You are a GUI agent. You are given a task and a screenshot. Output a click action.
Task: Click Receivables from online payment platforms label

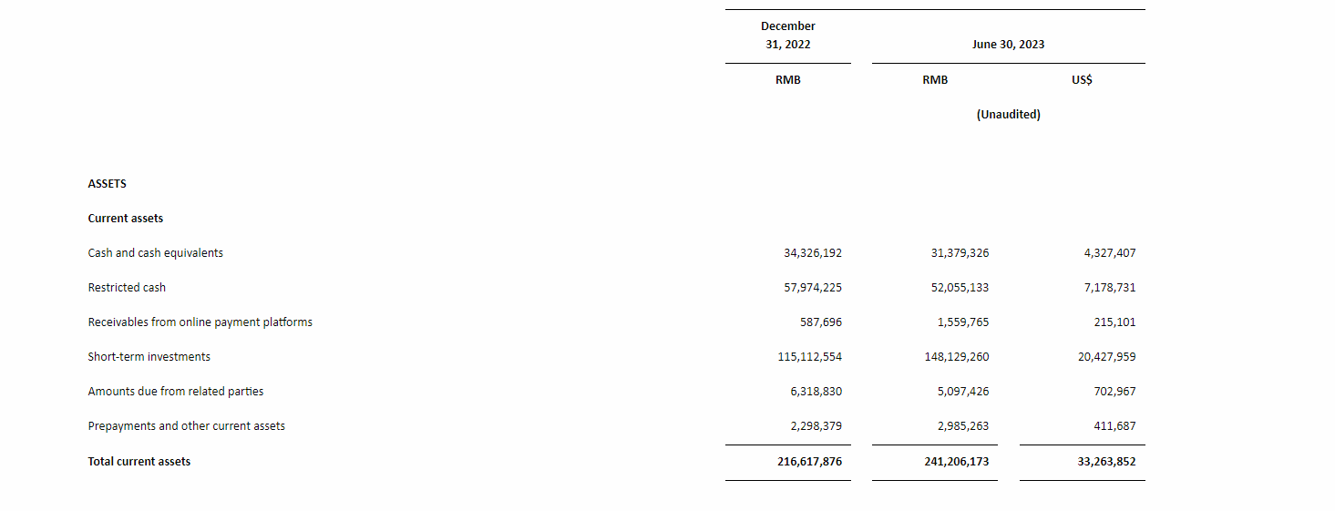click(200, 322)
